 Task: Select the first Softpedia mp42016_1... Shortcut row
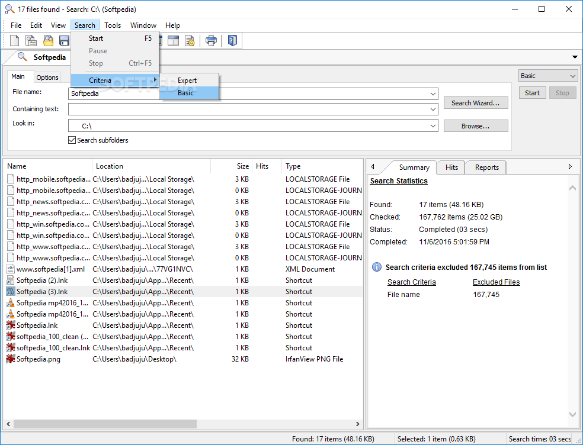pos(184,303)
